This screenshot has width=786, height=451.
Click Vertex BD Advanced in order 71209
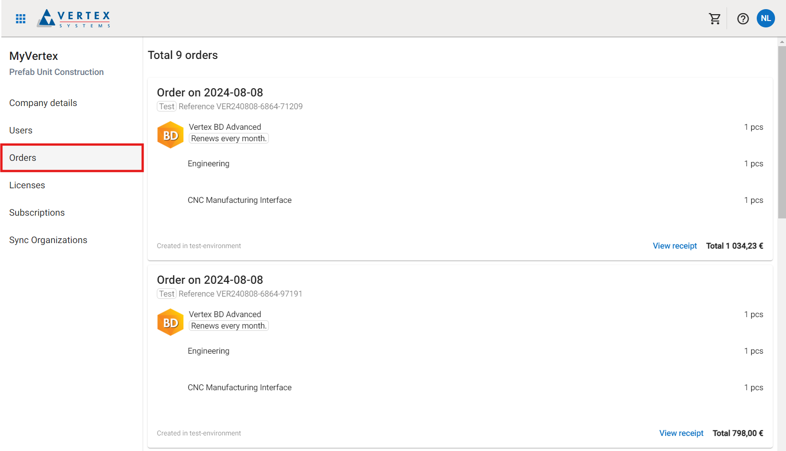point(225,127)
